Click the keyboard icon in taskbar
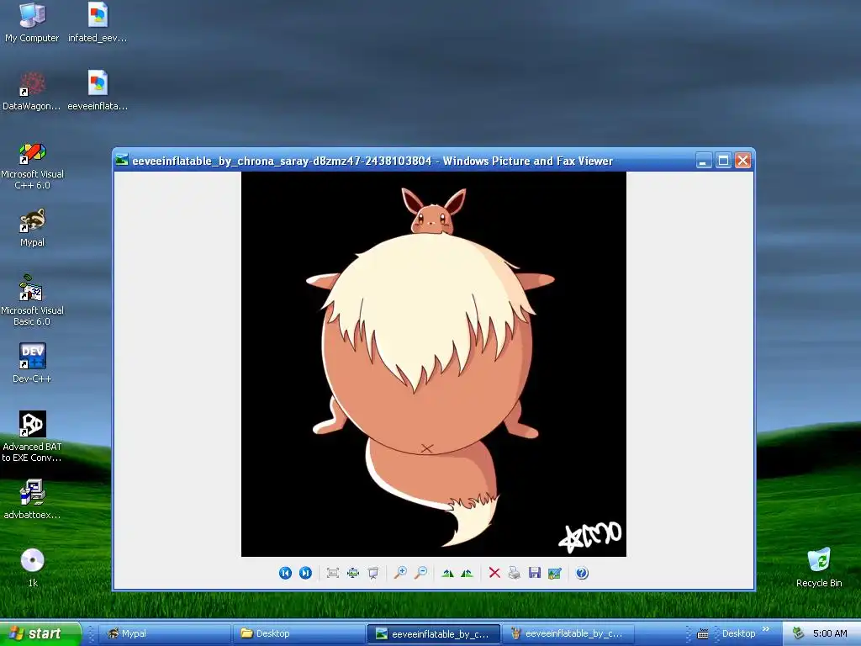The height and width of the screenshot is (646, 861). point(702,634)
